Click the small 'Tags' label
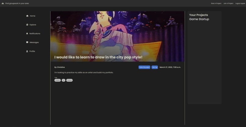Viewport: 246px width, 127px height. point(56,78)
